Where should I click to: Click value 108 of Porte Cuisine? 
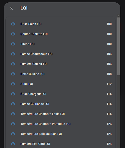(x=109, y=74)
